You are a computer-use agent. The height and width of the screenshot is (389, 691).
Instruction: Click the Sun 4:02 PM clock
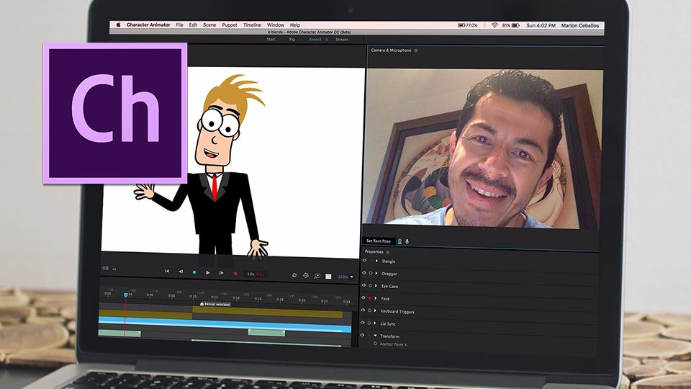click(x=541, y=26)
